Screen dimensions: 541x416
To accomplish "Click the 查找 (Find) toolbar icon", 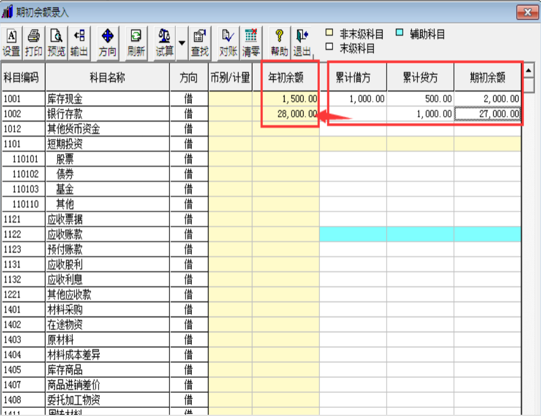I will click(x=199, y=43).
